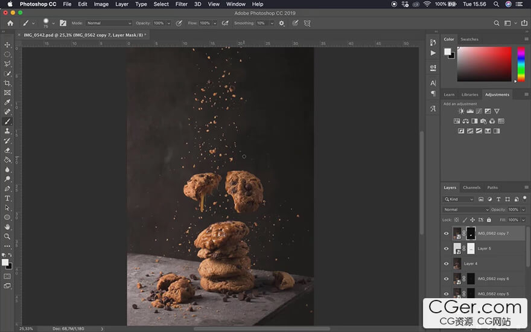Select the Move tool
The height and width of the screenshot is (332, 531).
[7, 45]
